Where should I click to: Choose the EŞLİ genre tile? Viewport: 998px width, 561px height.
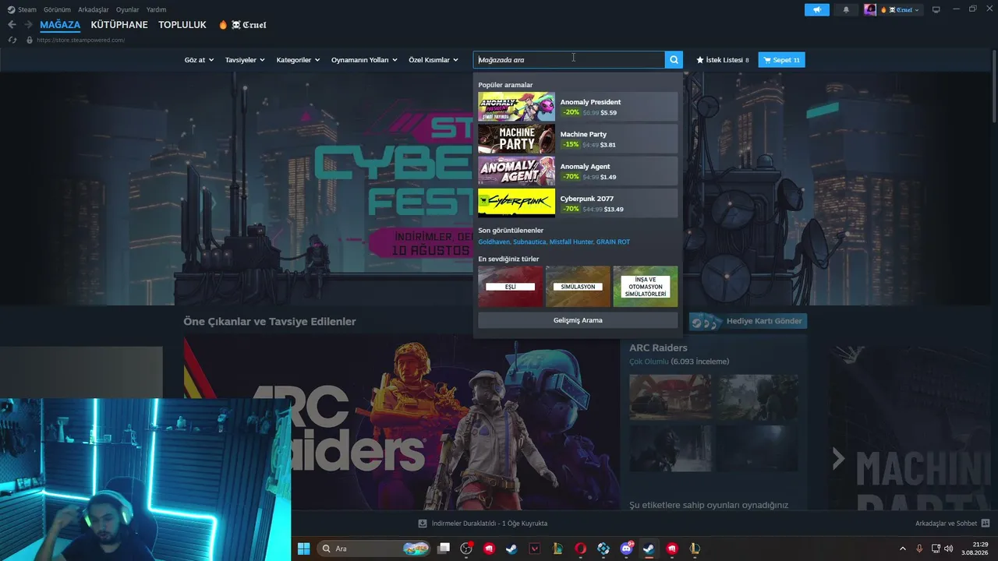[x=511, y=286]
